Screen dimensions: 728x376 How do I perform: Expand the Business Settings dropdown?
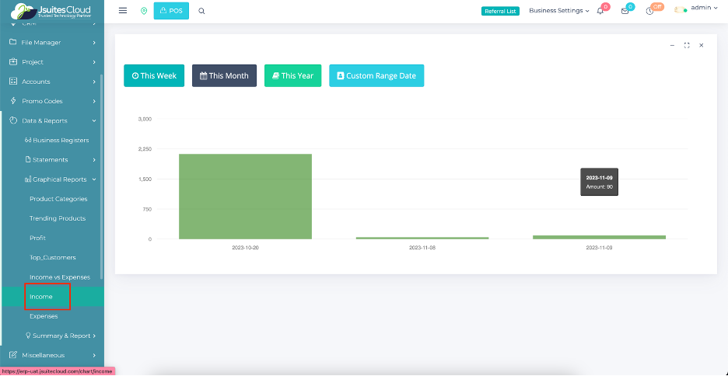click(558, 11)
